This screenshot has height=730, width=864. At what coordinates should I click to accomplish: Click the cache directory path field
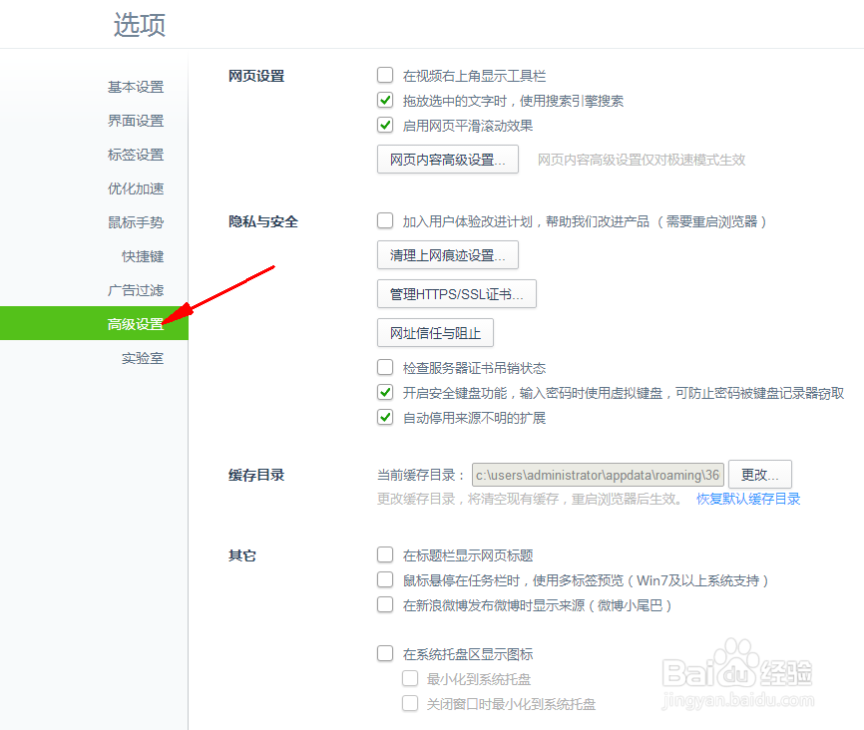pyautogui.click(x=598, y=475)
